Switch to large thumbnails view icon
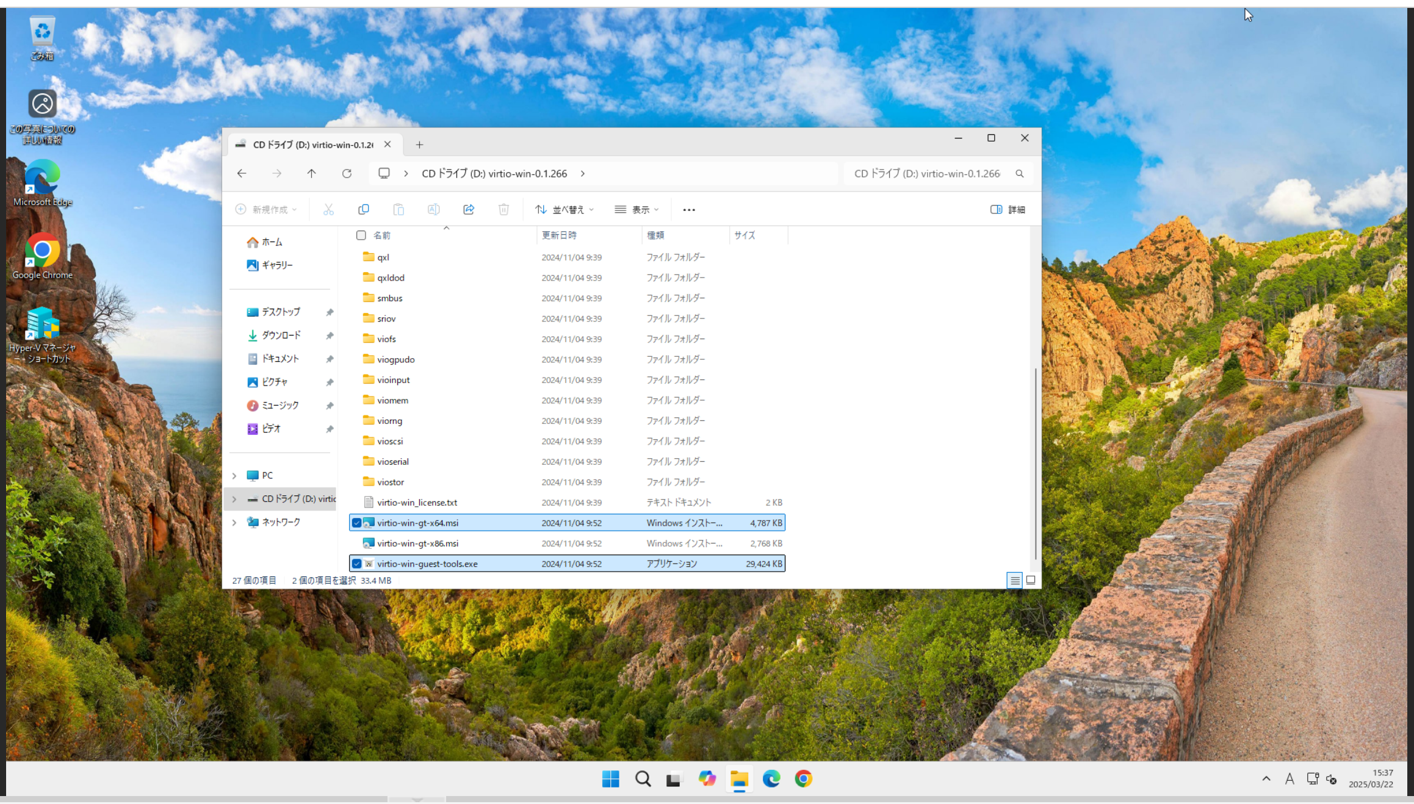1414x804 pixels. click(x=1031, y=580)
